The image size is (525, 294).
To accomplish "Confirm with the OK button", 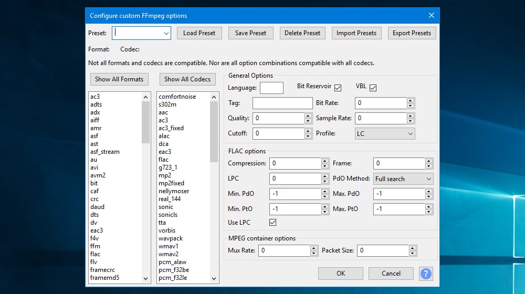I will tap(341, 273).
